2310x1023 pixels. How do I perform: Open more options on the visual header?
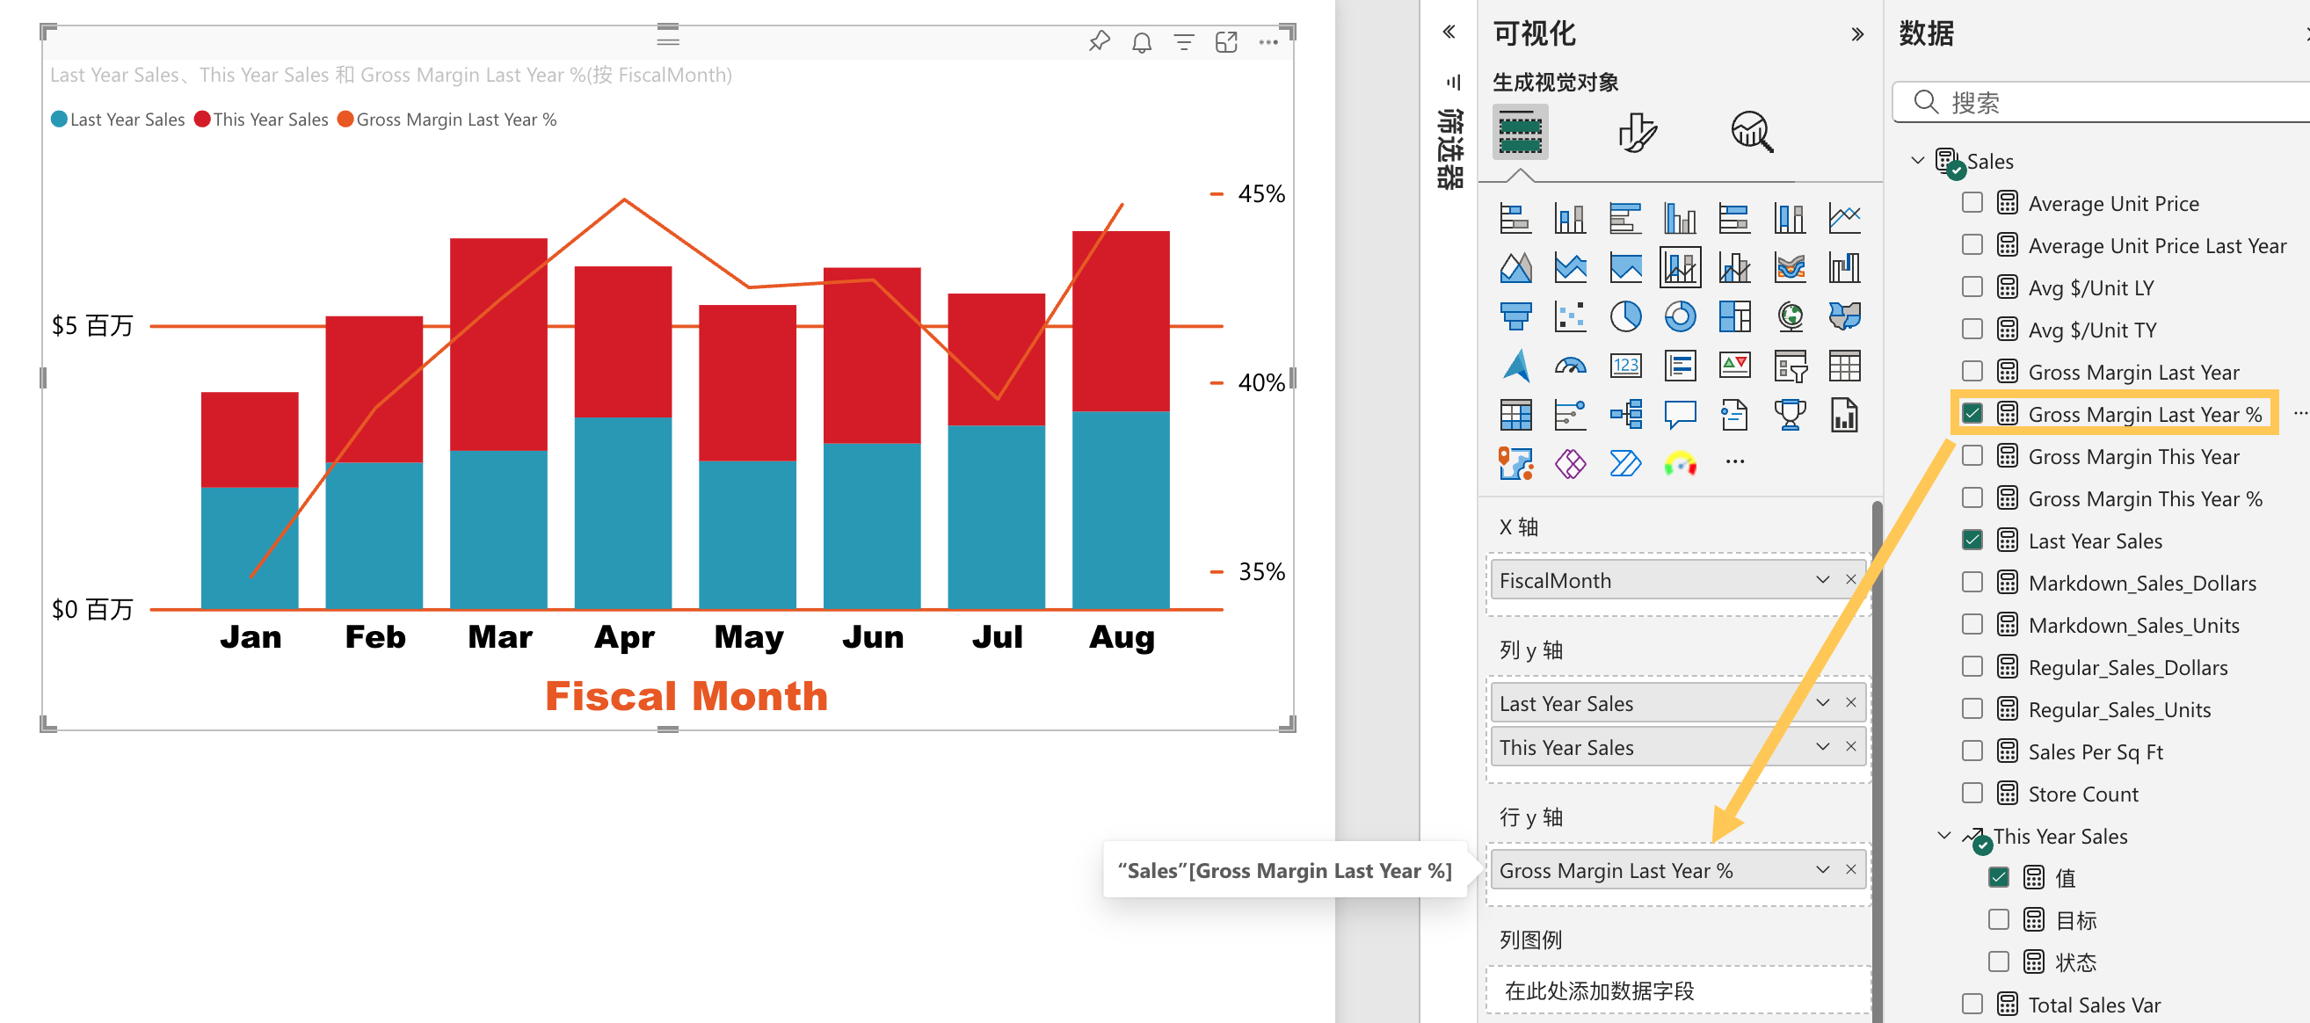click(1268, 42)
